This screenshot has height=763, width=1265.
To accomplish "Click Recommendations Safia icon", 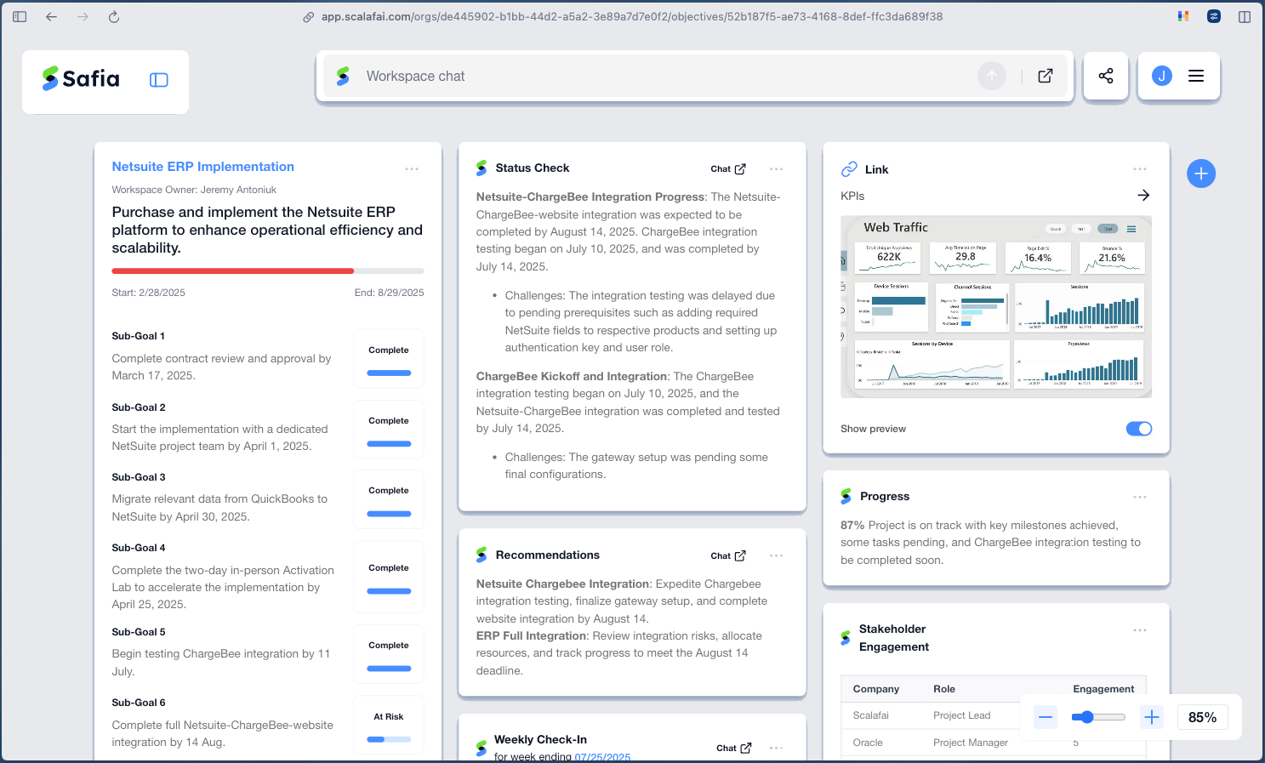I will [481, 555].
